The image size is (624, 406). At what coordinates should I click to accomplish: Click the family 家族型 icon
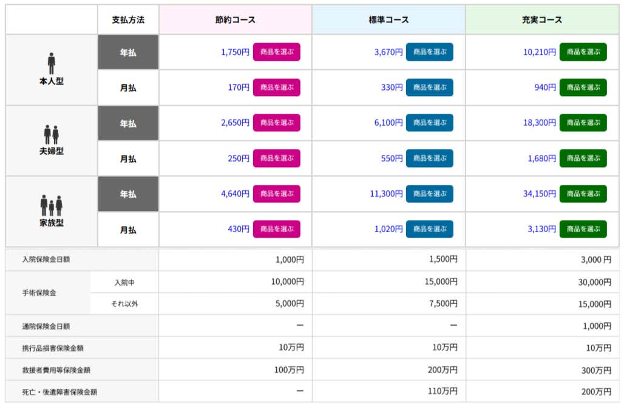[52, 205]
